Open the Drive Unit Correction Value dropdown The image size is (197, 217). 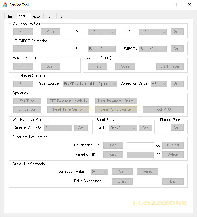click(100, 172)
